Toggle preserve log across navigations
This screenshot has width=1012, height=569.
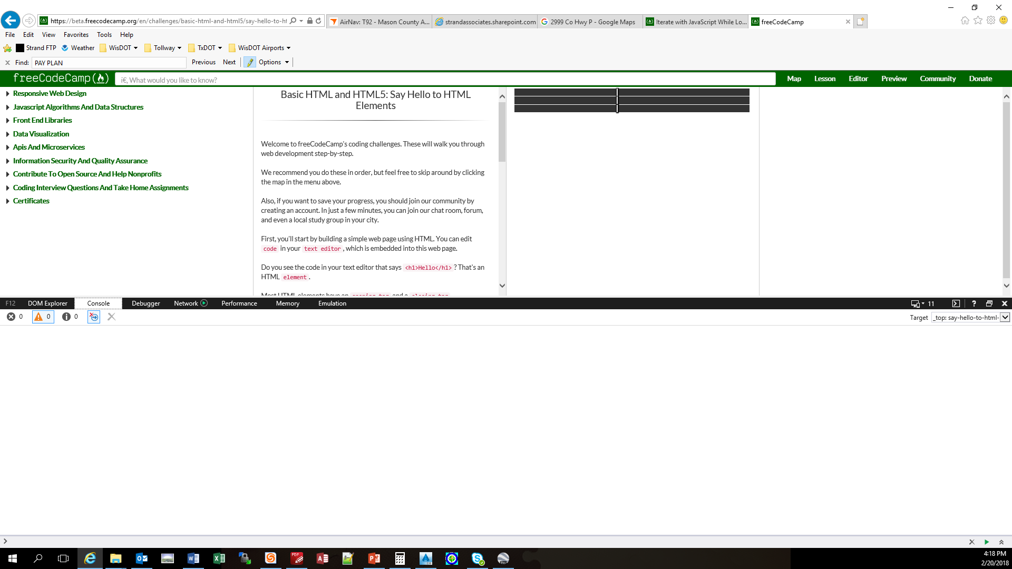tap(93, 317)
